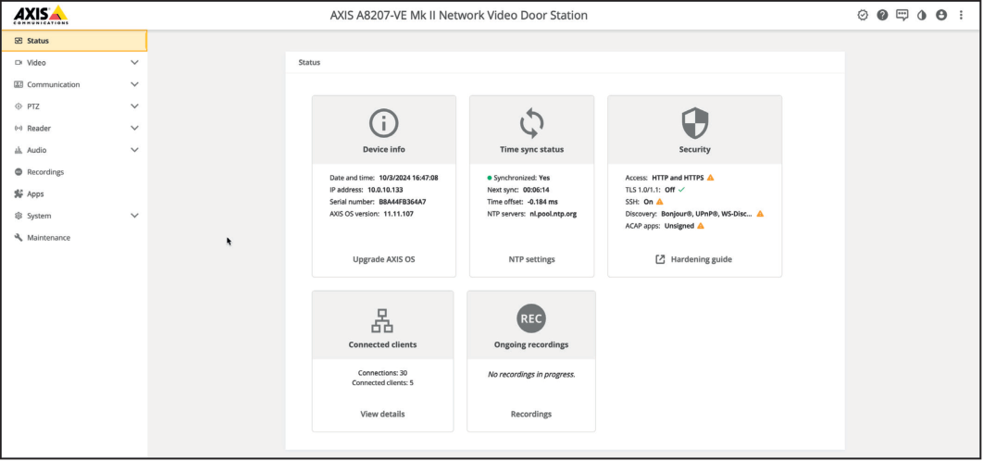Click the REC ongoing recordings icon
Image resolution: width=983 pixels, height=461 pixels.
531,318
